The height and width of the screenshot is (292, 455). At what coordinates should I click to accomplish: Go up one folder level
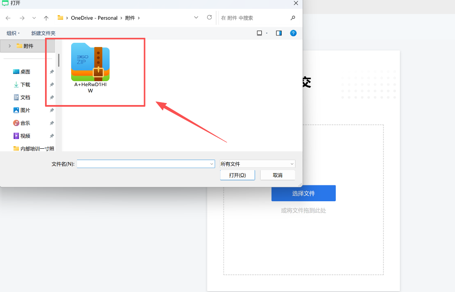click(x=46, y=18)
